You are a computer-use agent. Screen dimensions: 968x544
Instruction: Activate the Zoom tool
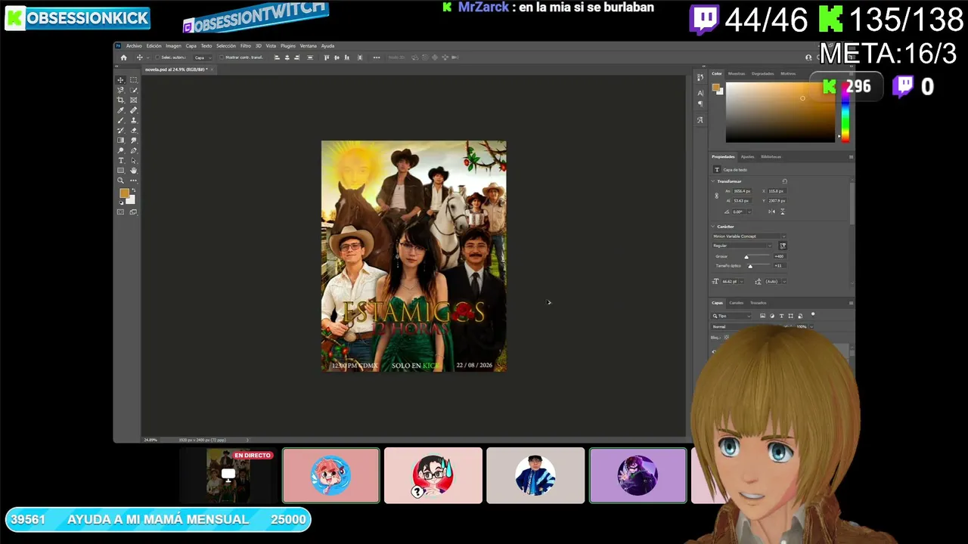click(x=120, y=181)
